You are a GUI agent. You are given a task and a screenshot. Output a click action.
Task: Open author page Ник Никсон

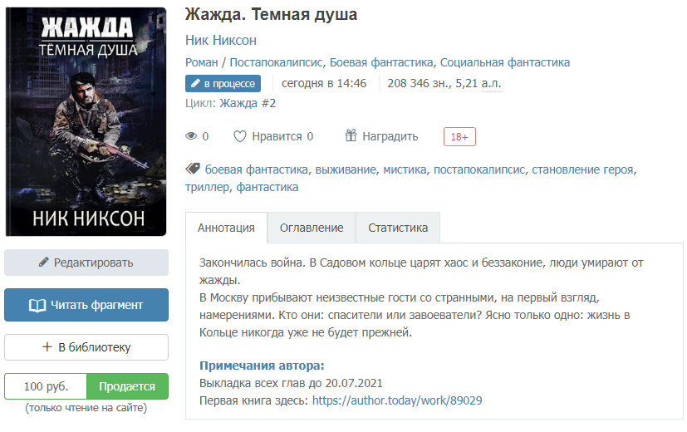[221, 41]
